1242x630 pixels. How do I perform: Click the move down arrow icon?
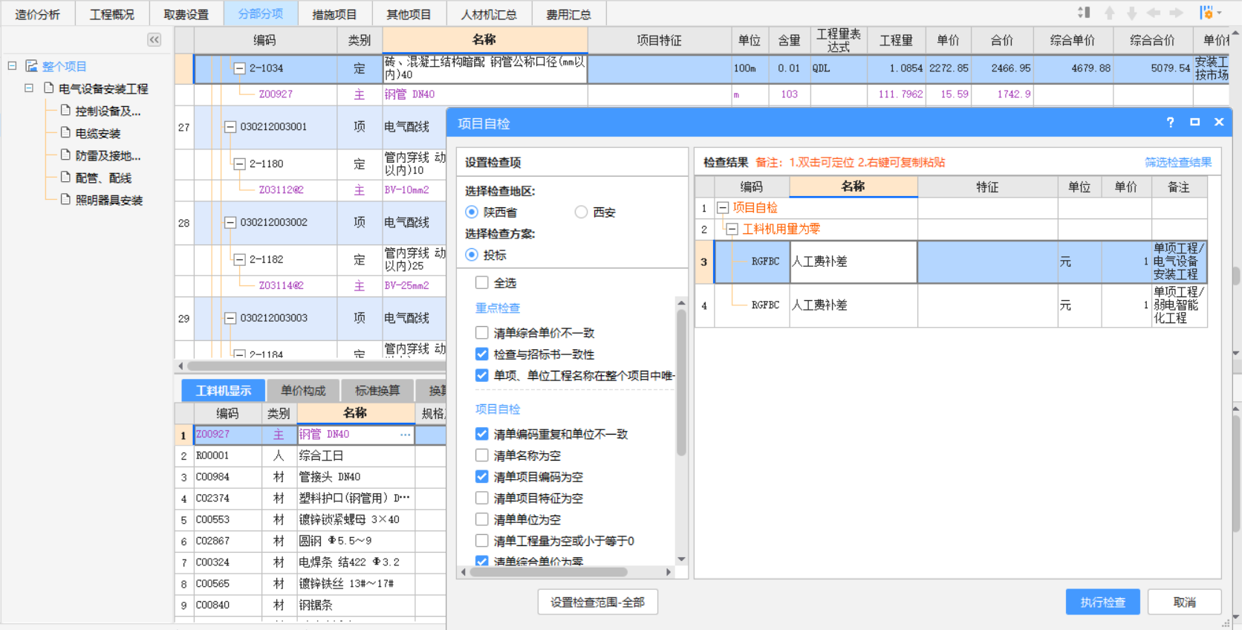1132,13
